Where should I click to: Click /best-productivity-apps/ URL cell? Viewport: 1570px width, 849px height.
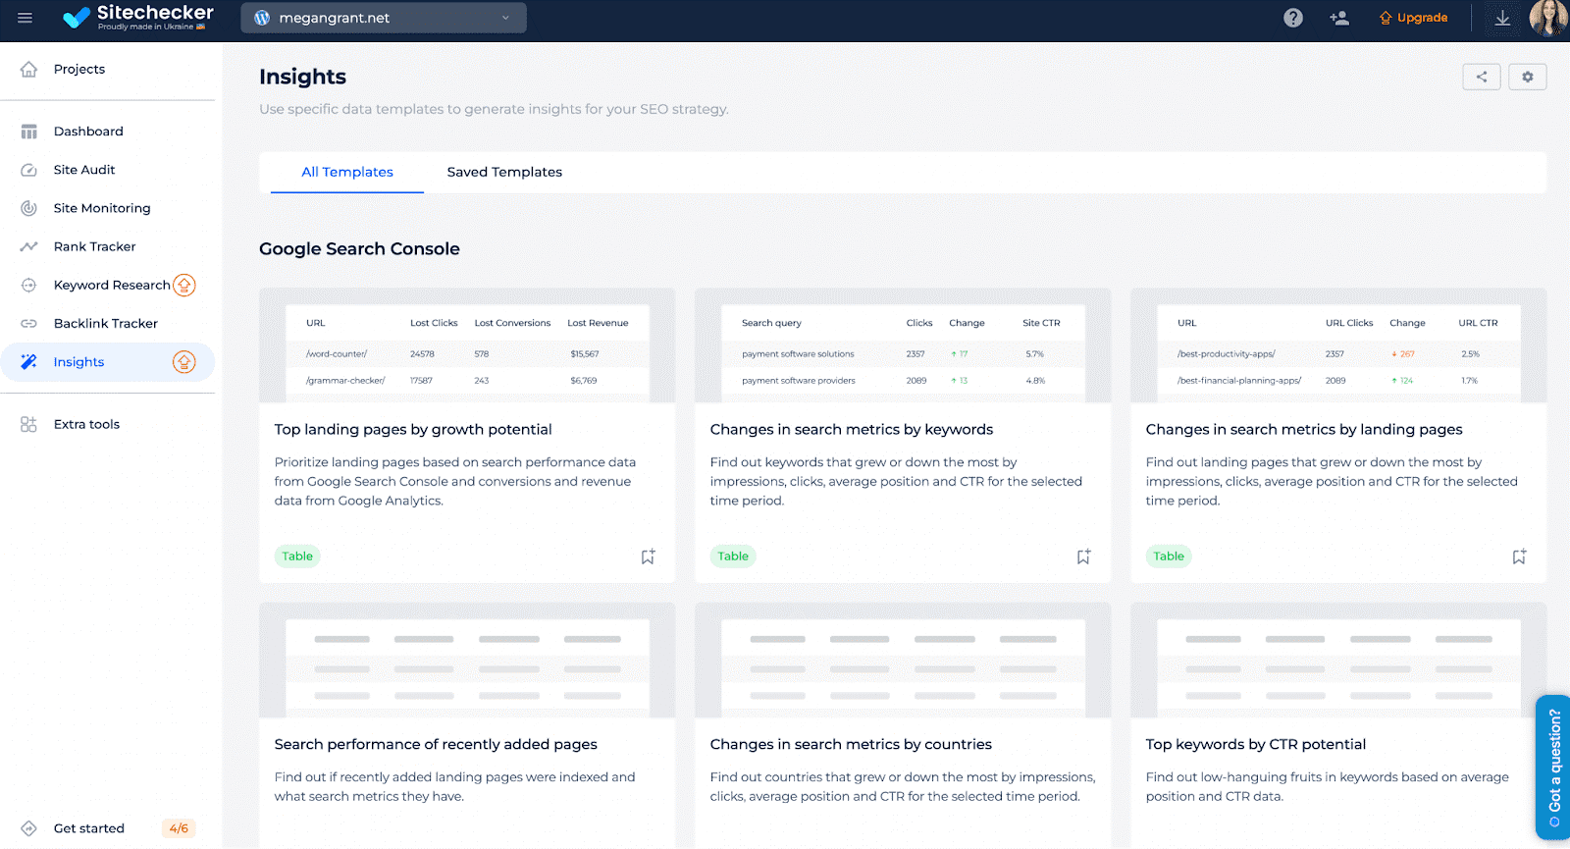click(1227, 353)
